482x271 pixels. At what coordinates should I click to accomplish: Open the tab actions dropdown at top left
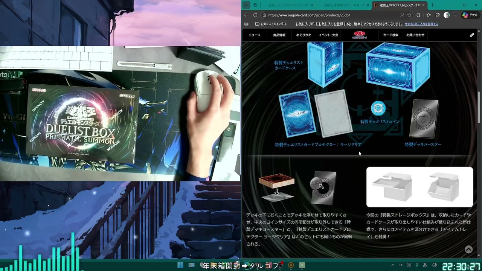coord(246,5)
